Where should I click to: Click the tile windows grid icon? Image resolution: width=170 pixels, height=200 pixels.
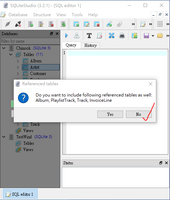160,24
